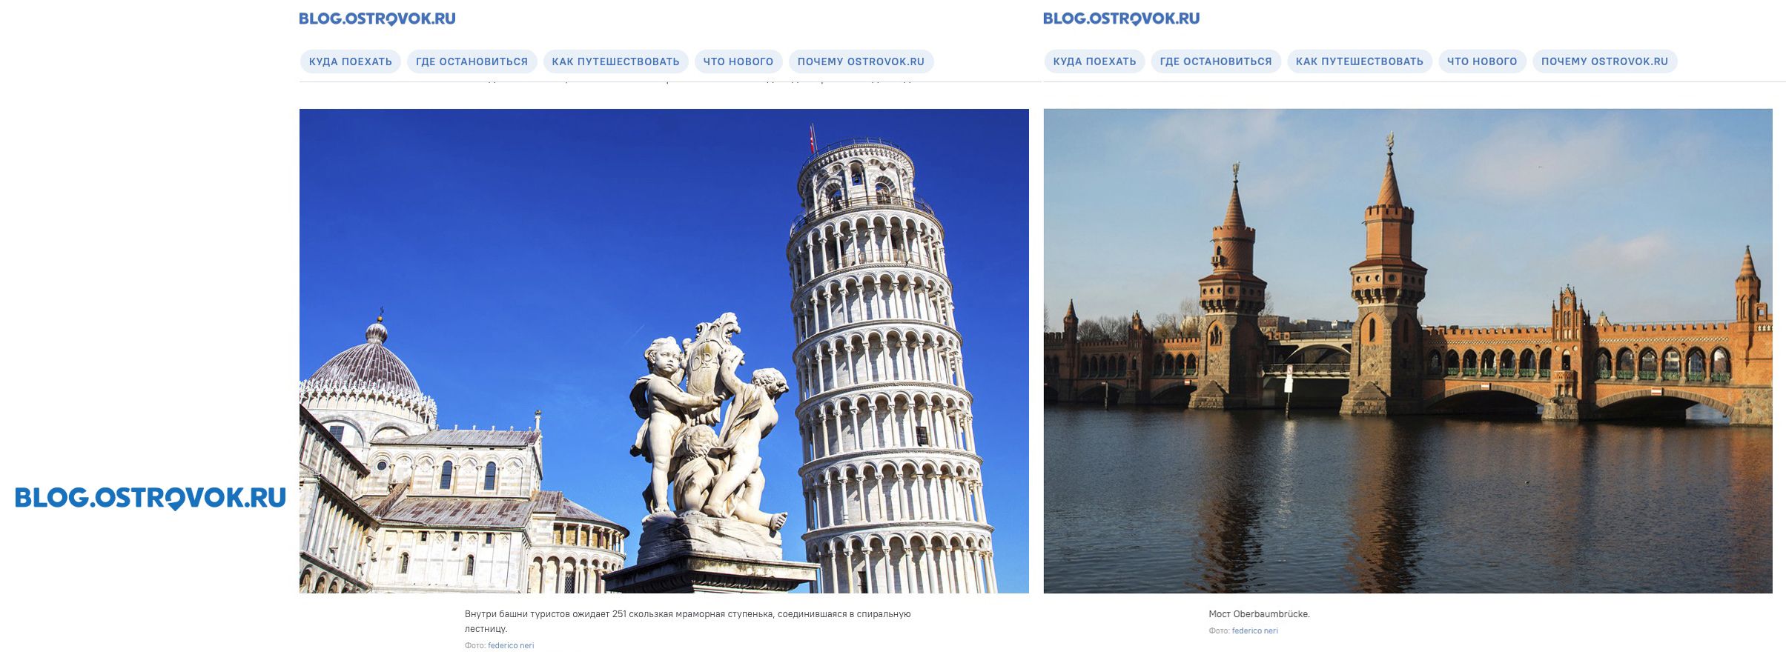Open the blog logo above the Oberbaumbrücke page
This screenshot has height=666, width=1786.
point(1121,19)
